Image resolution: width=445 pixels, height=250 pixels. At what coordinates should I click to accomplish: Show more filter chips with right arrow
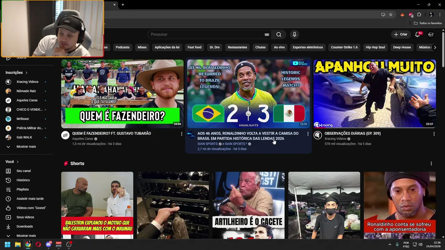(435, 47)
